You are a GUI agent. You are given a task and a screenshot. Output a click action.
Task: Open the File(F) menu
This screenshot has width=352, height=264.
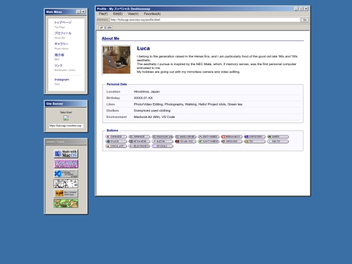pyautogui.click(x=103, y=14)
